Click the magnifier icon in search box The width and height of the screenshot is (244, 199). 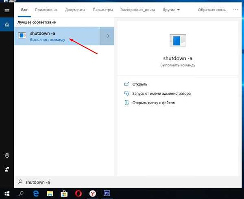click(20, 182)
